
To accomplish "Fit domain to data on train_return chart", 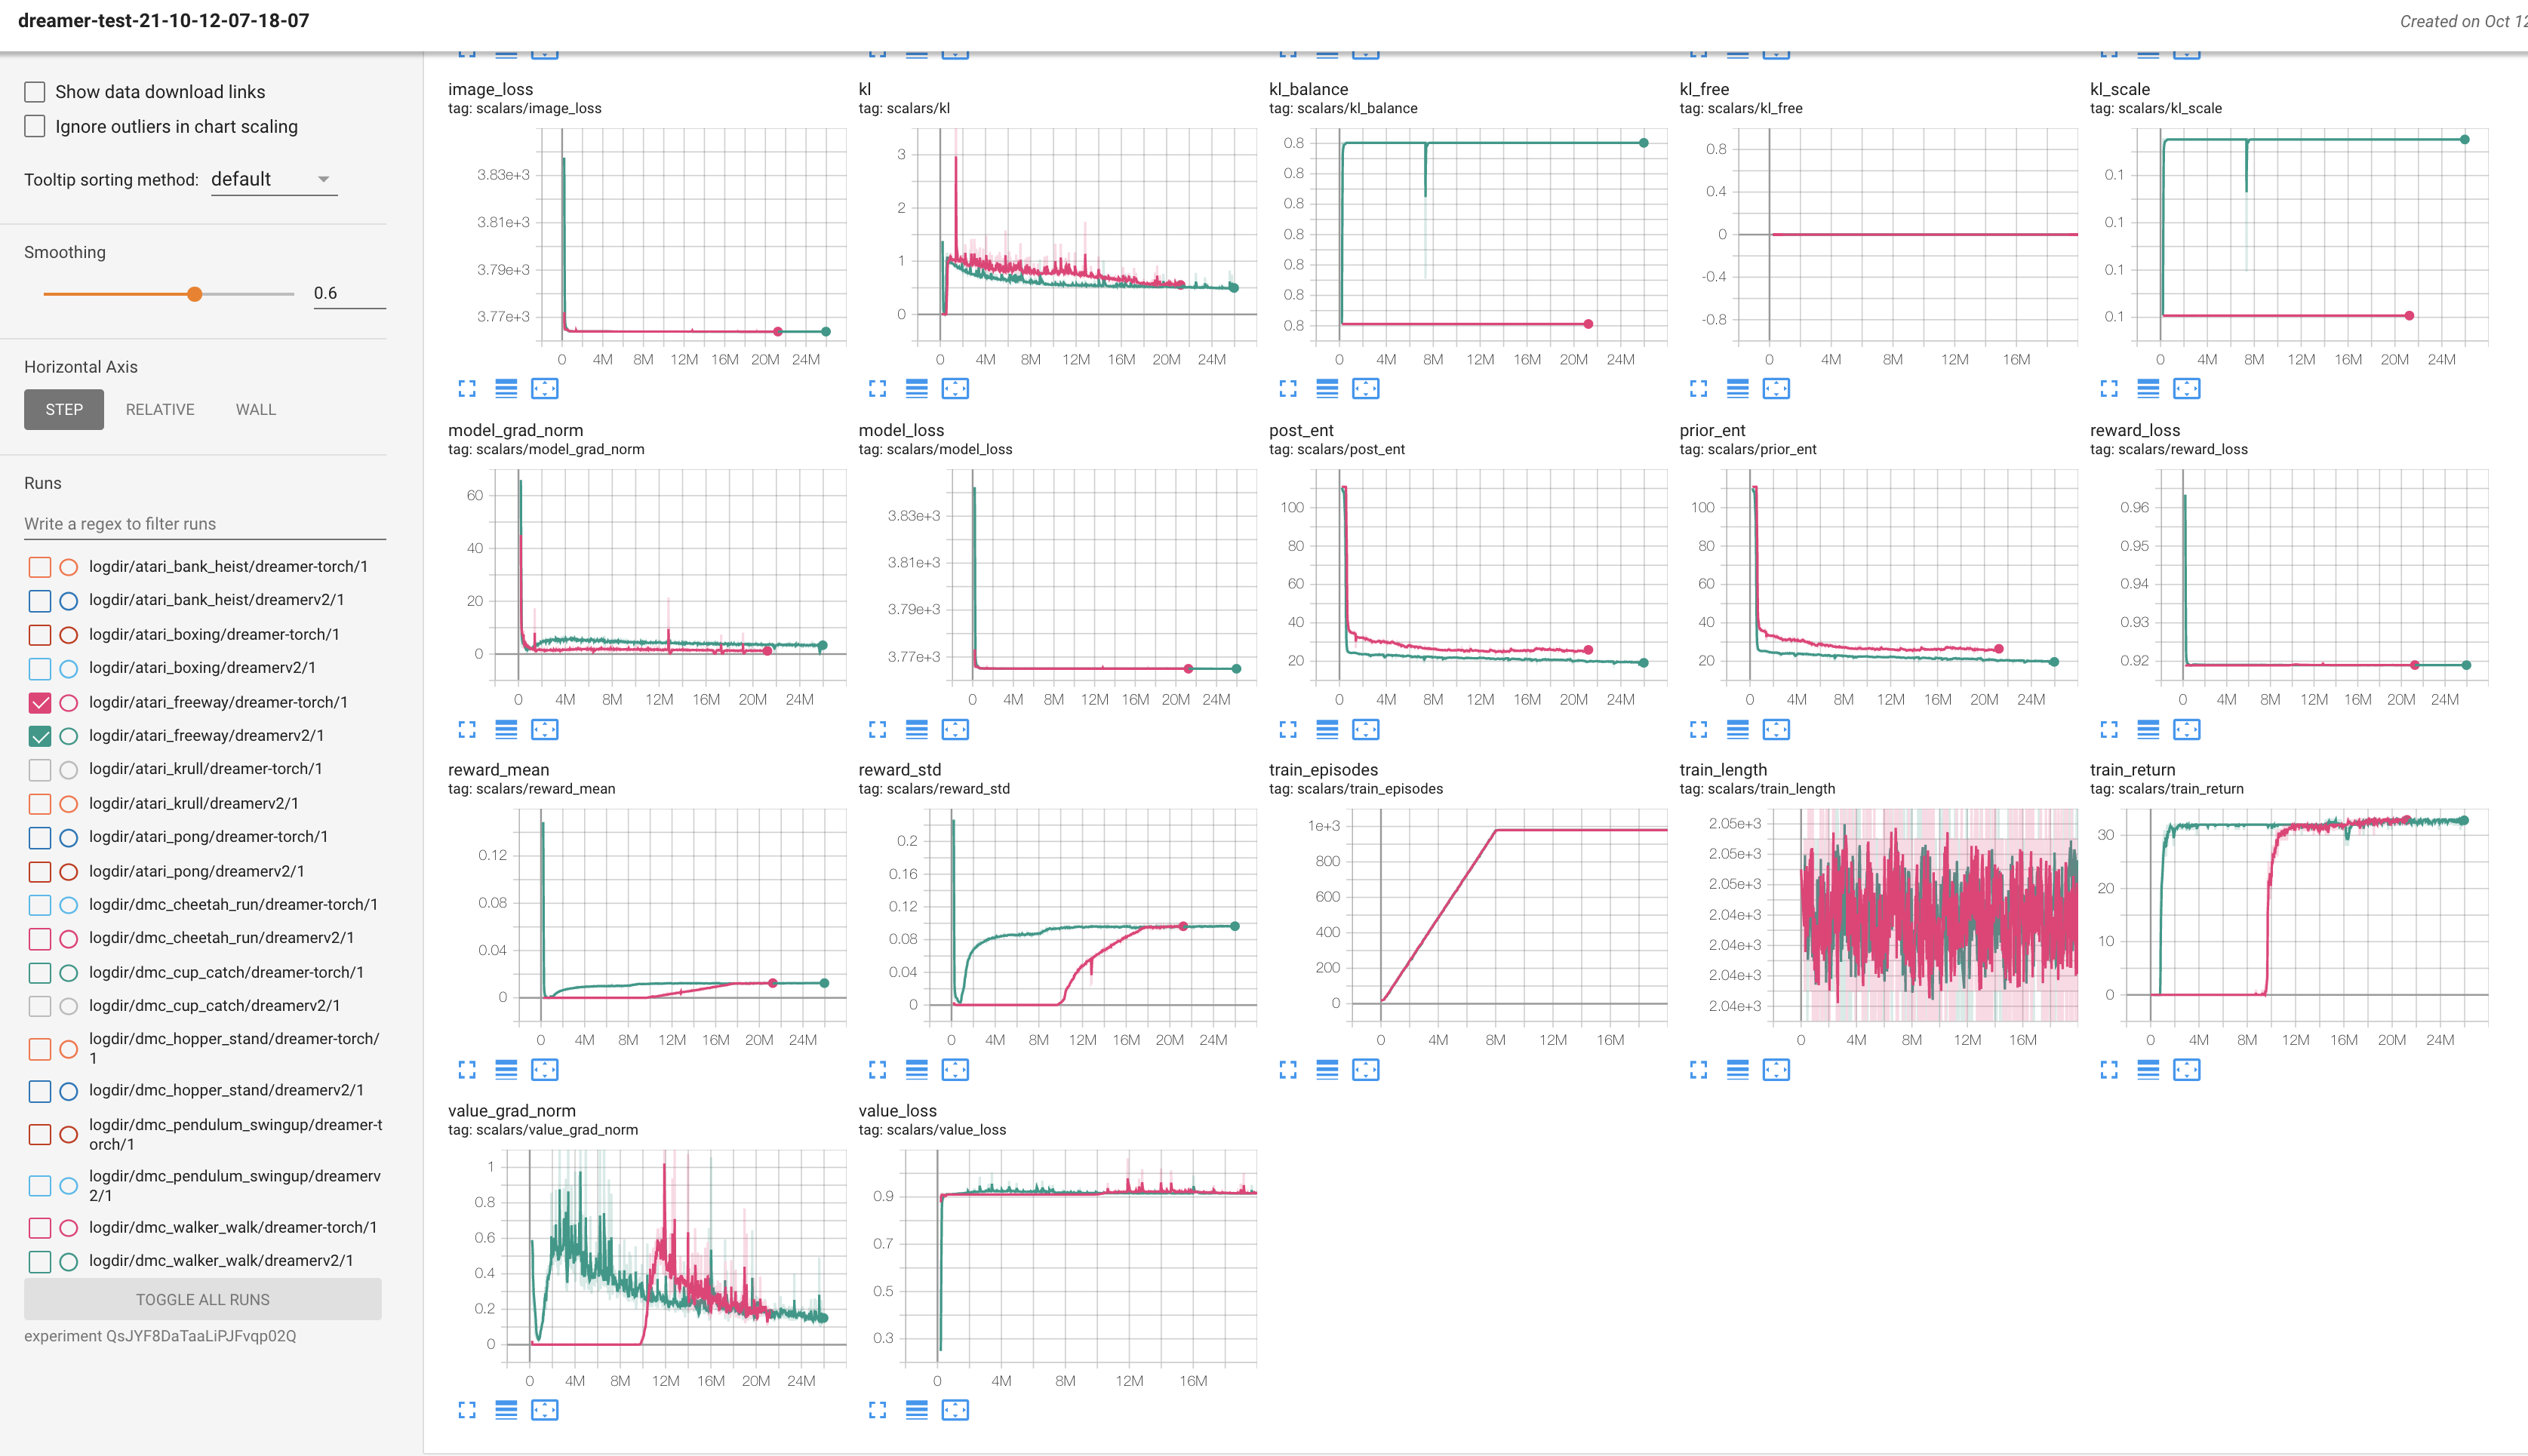I will click(x=2186, y=1069).
